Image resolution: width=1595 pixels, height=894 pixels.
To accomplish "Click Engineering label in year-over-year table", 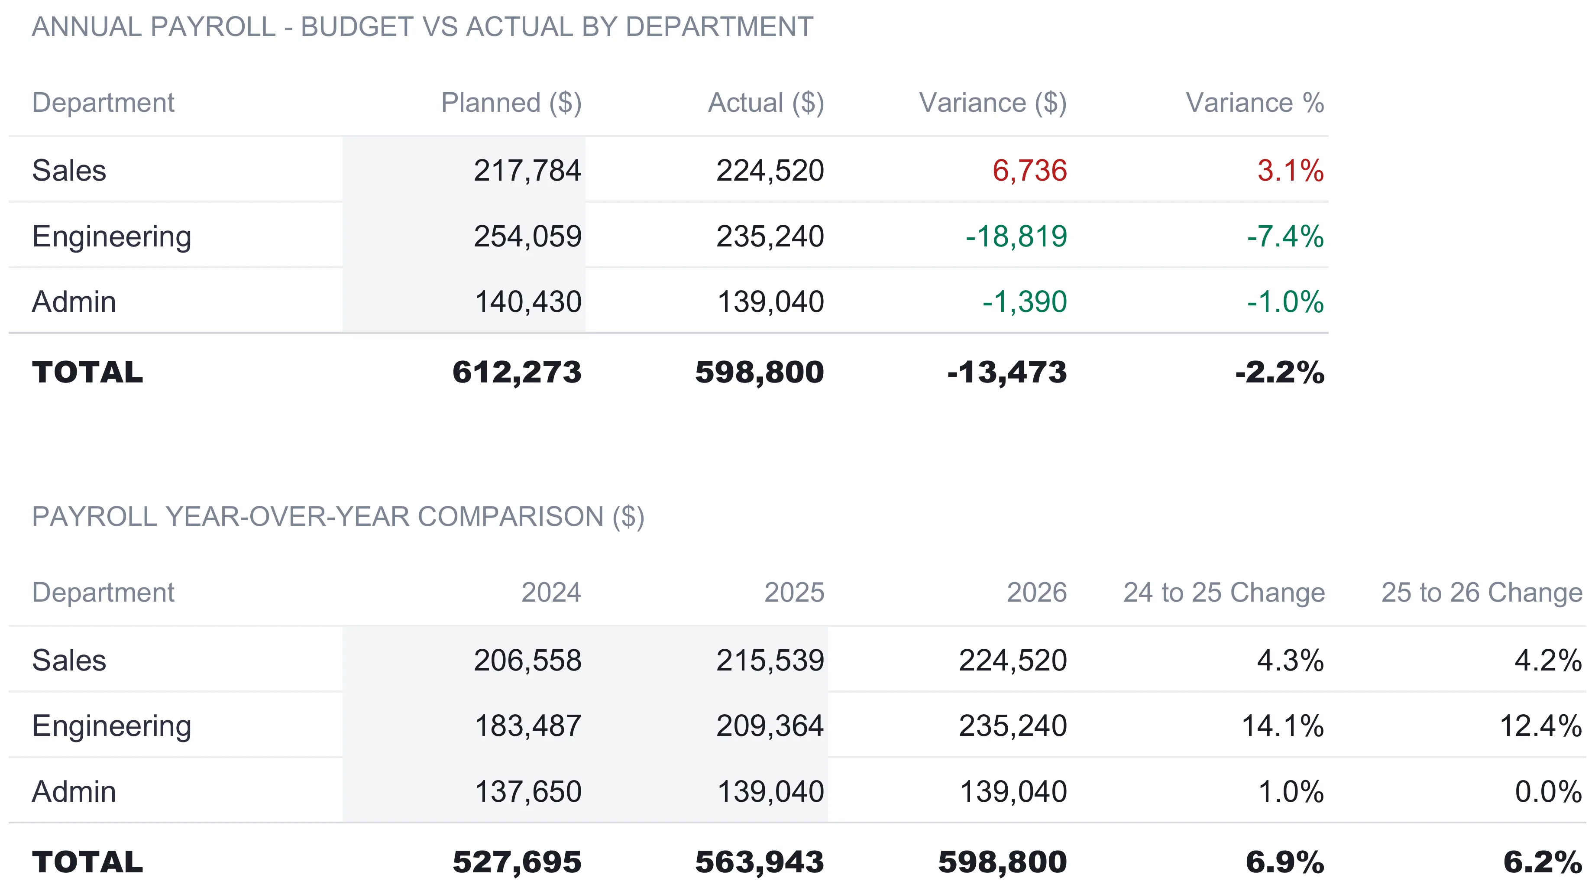I will tap(111, 727).
